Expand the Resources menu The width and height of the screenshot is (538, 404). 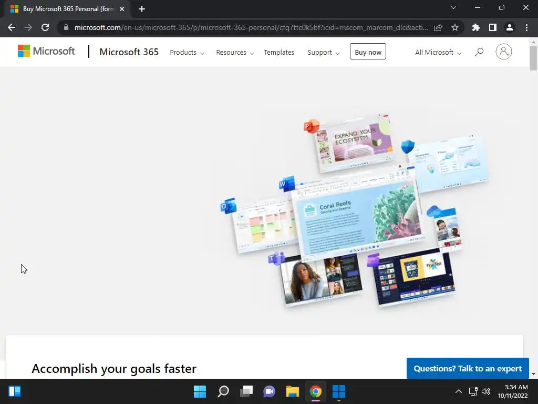pyautogui.click(x=235, y=53)
